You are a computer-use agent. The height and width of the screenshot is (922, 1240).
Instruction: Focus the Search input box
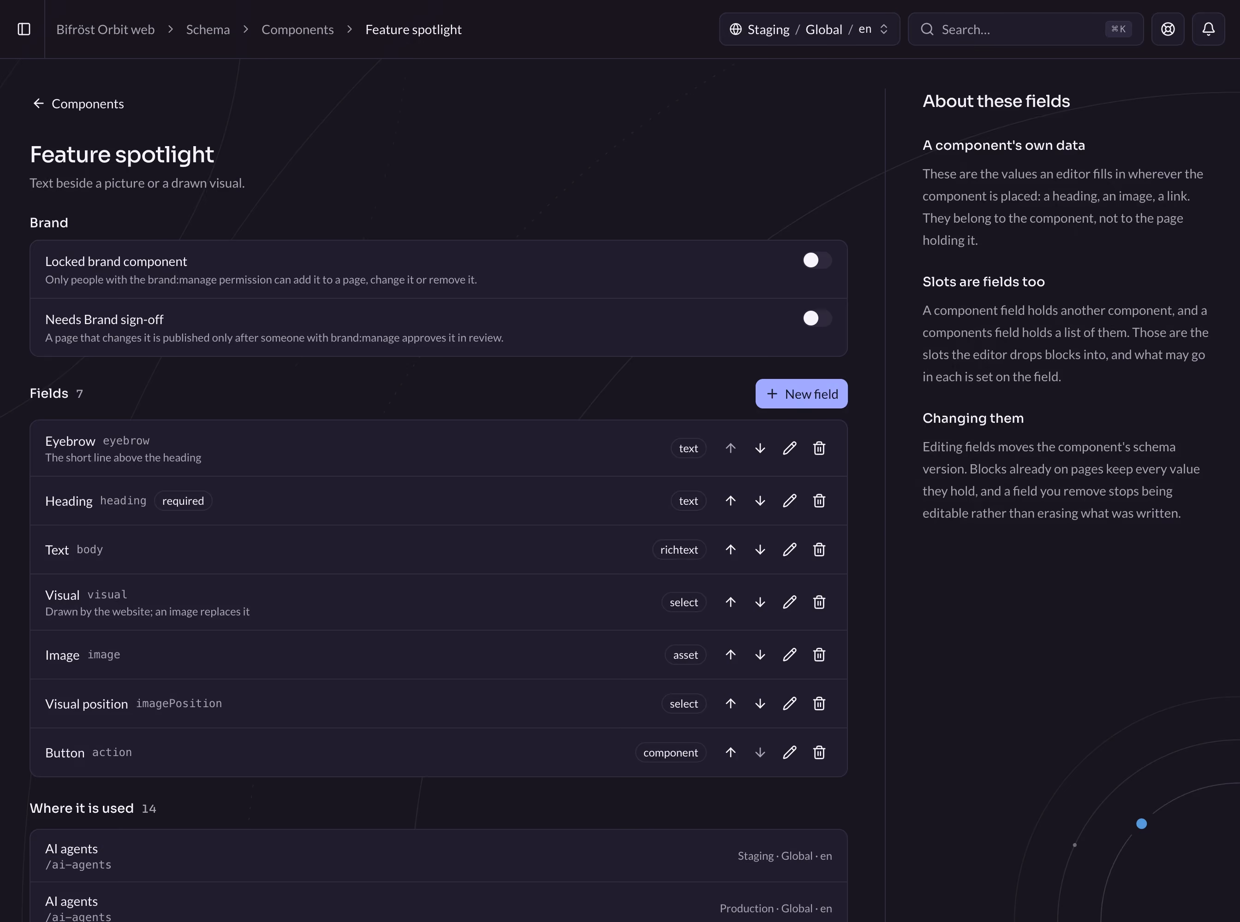(x=1025, y=29)
